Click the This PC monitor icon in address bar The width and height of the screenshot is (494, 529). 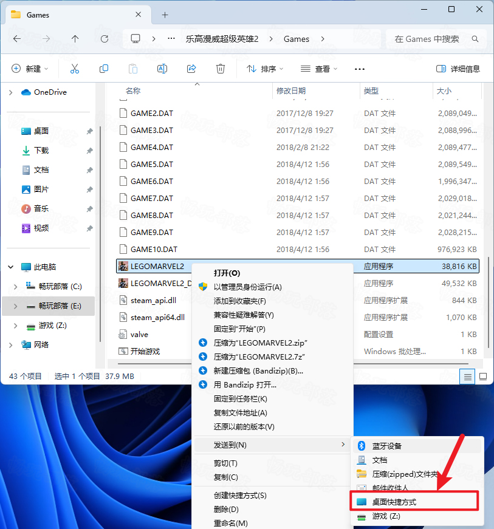coord(136,39)
